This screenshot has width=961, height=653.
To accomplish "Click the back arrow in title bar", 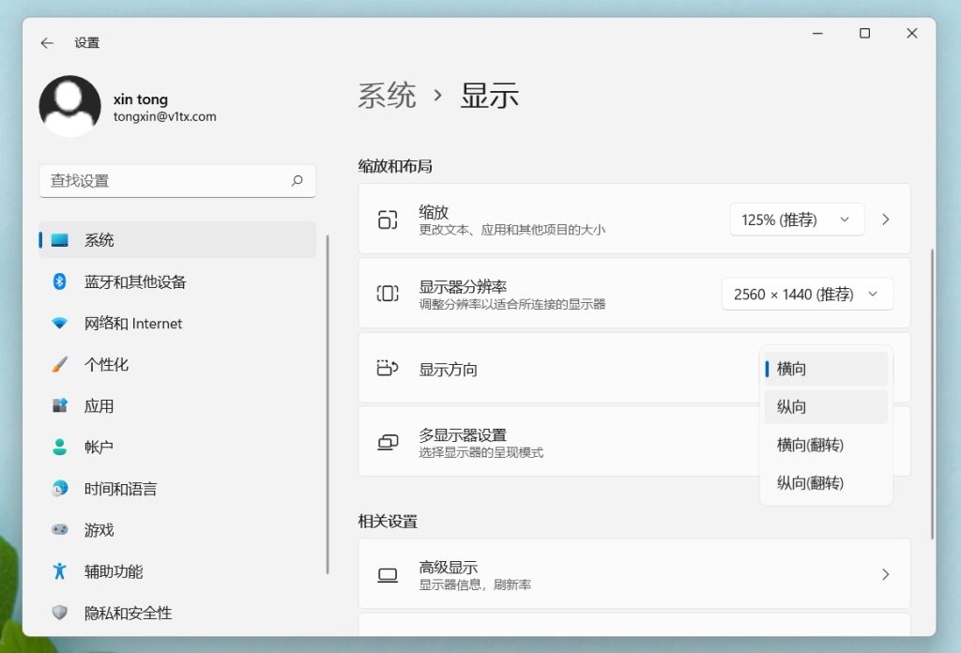I will coord(47,43).
